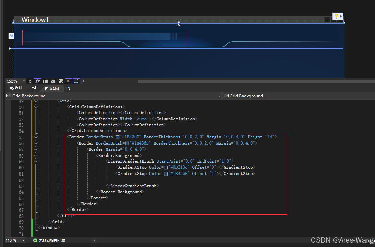
Task: Switch to the XAML tab
Action: [53, 89]
